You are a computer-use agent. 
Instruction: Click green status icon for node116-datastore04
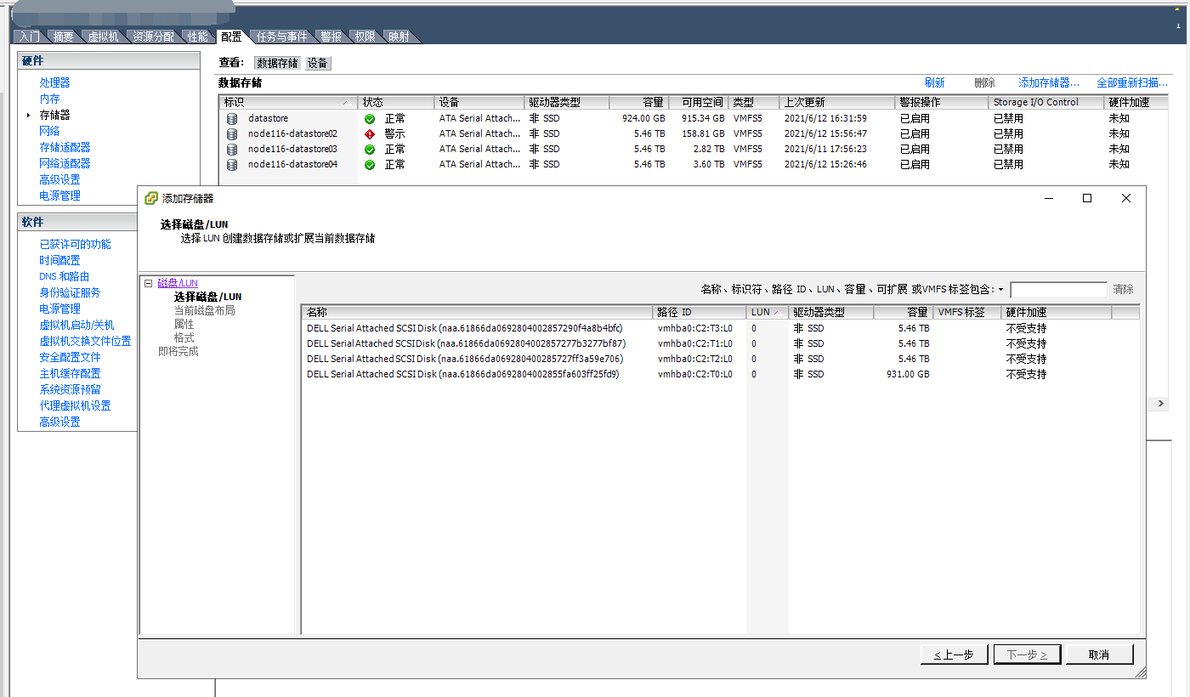point(370,165)
